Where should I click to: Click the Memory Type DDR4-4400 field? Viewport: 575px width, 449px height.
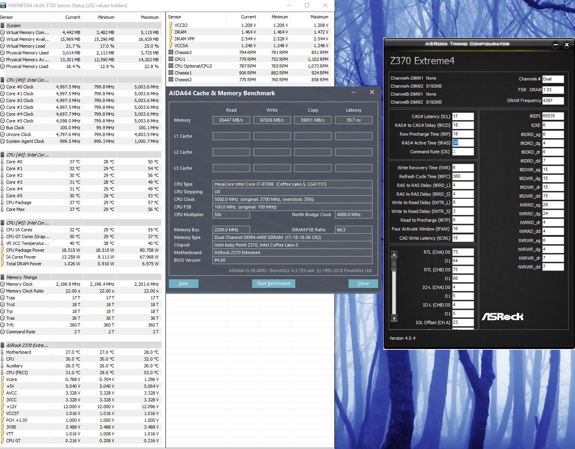click(293, 237)
